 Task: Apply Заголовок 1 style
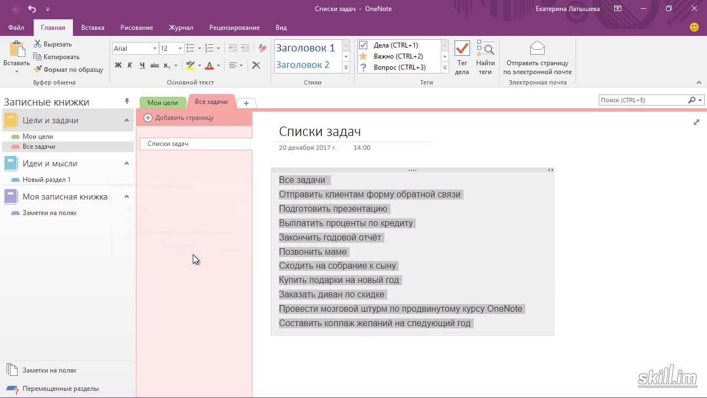[305, 48]
